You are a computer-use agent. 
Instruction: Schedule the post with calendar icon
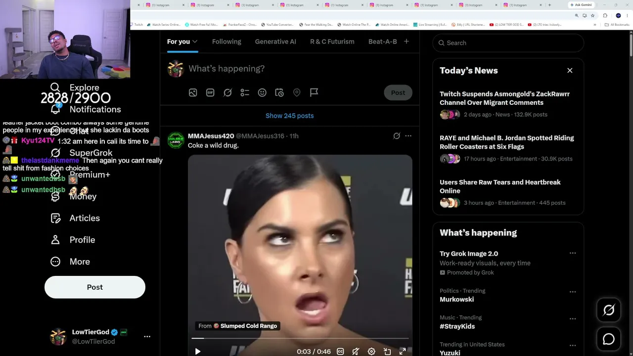[279, 92]
